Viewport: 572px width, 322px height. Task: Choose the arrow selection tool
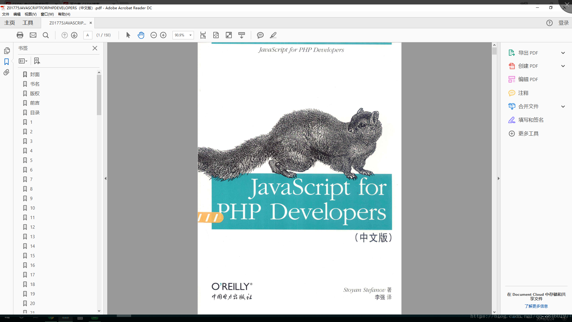pos(128,35)
